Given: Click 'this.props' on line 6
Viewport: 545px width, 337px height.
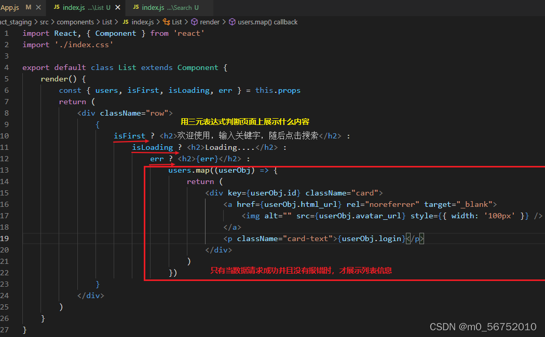Looking at the screenshot, I should (278, 90).
